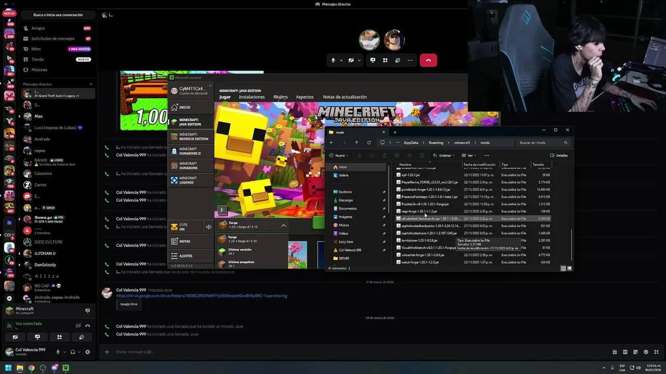
Task: Expand the Minecraft Launcher account dropdown
Action: point(210,85)
